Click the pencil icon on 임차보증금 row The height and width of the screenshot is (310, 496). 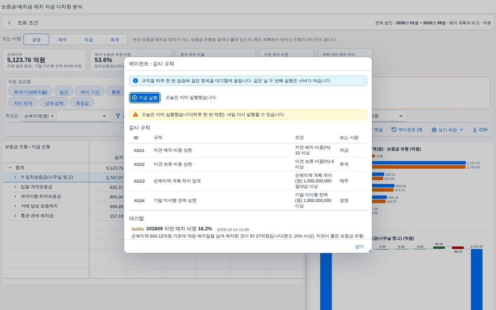(x=22, y=177)
